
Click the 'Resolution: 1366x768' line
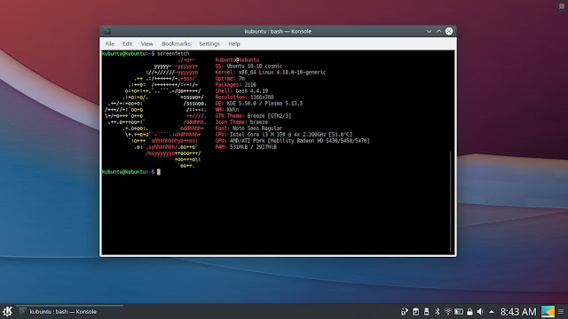pyautogui.click(x=245, y=97)
